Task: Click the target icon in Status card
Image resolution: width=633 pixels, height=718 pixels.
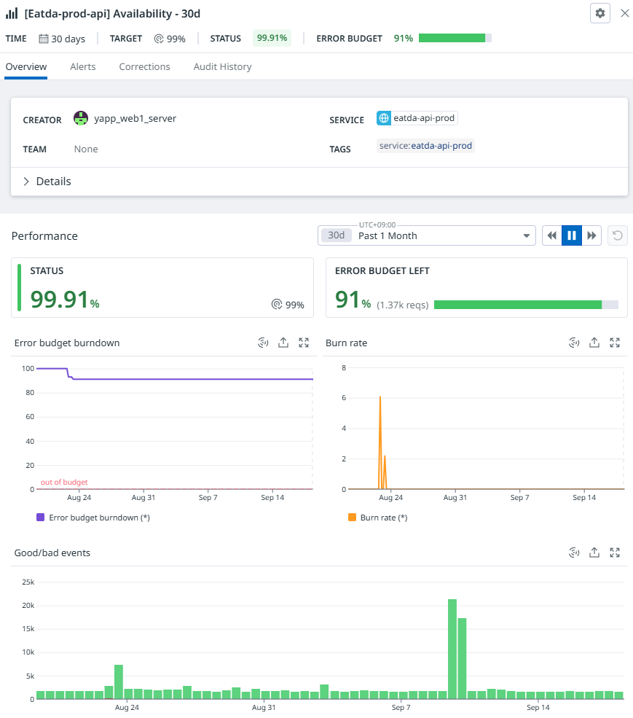Action: click(277, 305)
